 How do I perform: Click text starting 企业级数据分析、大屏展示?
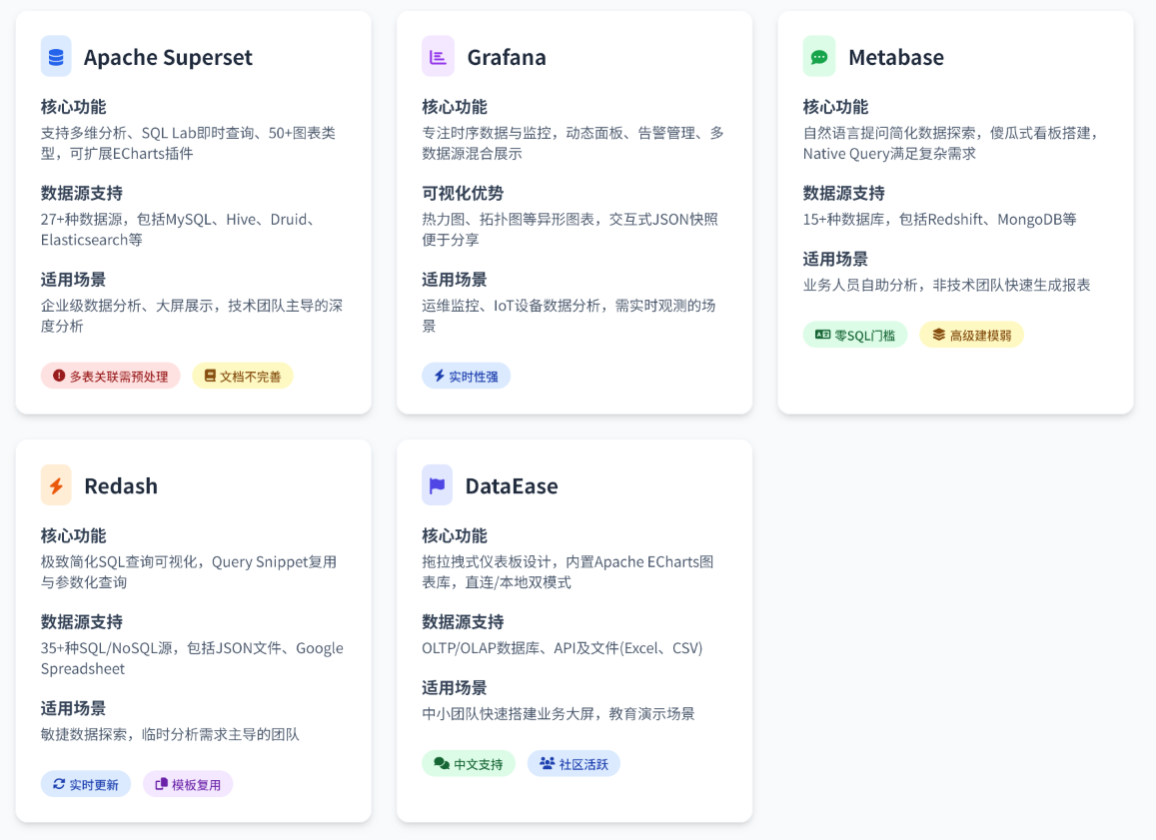192,316
